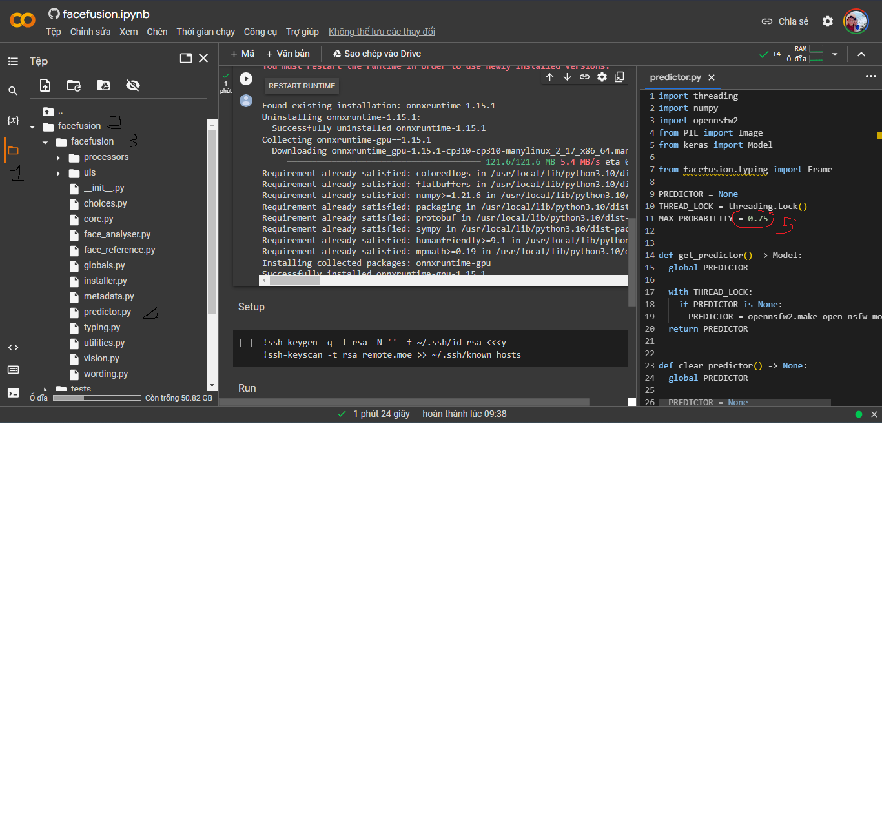Open the Thời gian chạy menu

(205, 32)
